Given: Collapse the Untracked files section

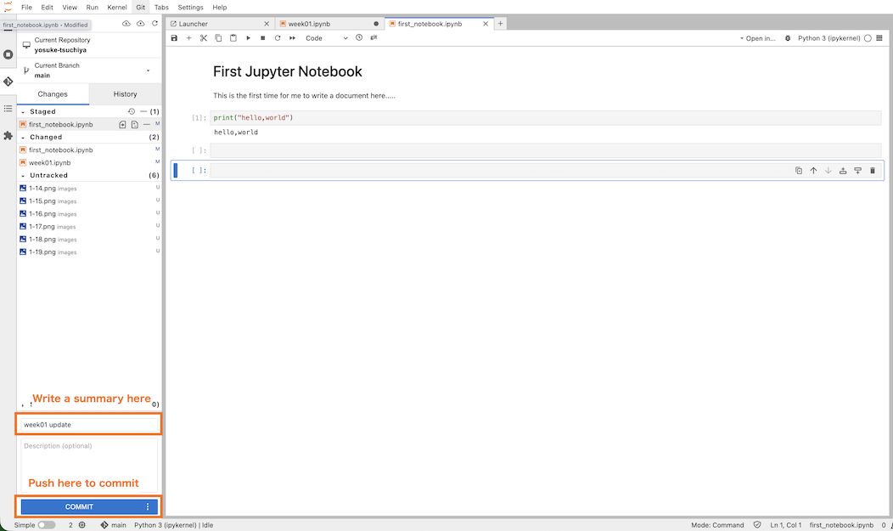Looking at the screenshot, I should click(x=23, y=175).
